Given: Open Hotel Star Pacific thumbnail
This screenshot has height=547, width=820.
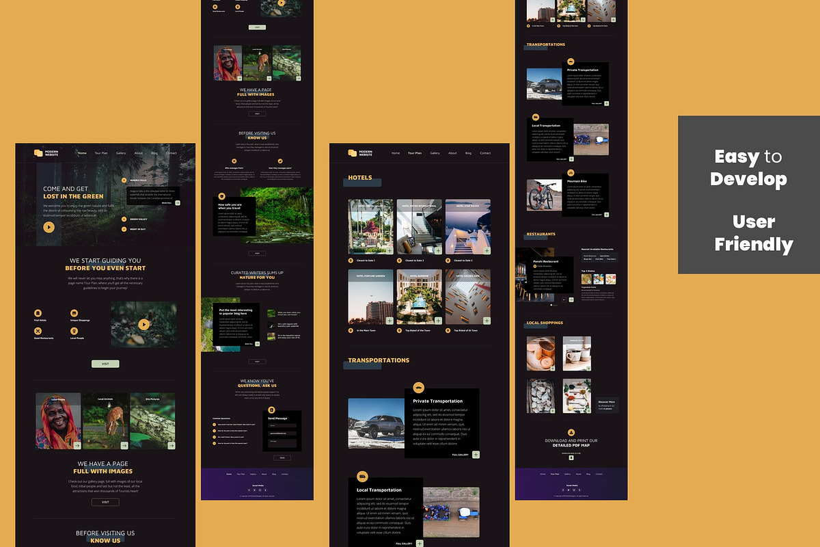Looking at the screenshot, I should pos(468,227).
